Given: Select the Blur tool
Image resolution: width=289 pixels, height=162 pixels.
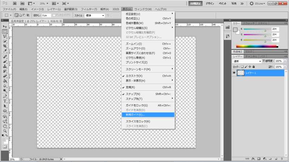Looking at the screenshot, I should (5, 86).
